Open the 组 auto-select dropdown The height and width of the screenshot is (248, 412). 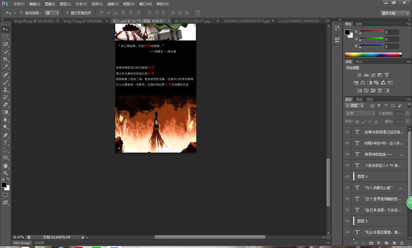52,13
